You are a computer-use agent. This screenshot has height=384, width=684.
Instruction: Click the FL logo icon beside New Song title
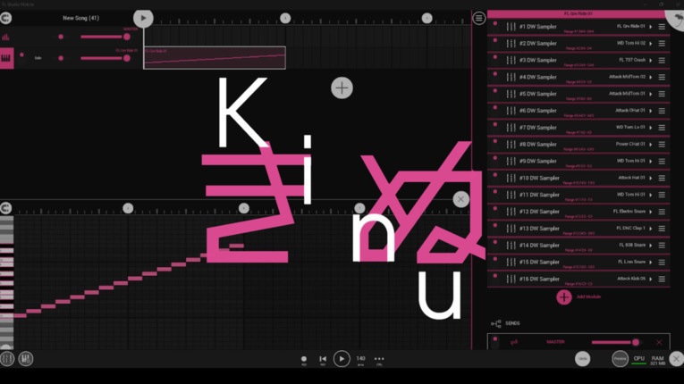[x=5, y=18]
